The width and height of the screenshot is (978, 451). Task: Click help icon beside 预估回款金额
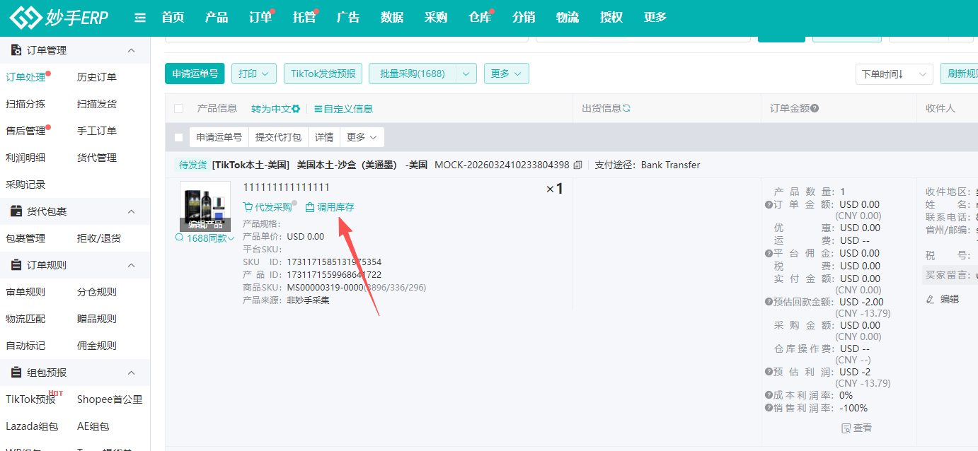pyautogui.click(x=769, y=302)
